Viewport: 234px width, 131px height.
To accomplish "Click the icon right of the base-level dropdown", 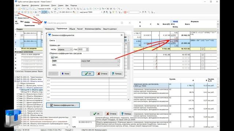I will pyautogui.click(x=55, y=9).
